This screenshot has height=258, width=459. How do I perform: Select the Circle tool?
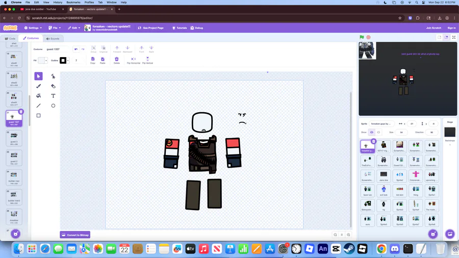tap(53, 106)
